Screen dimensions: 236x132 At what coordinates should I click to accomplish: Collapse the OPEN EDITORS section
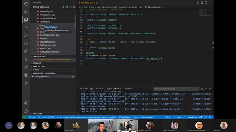38,56
